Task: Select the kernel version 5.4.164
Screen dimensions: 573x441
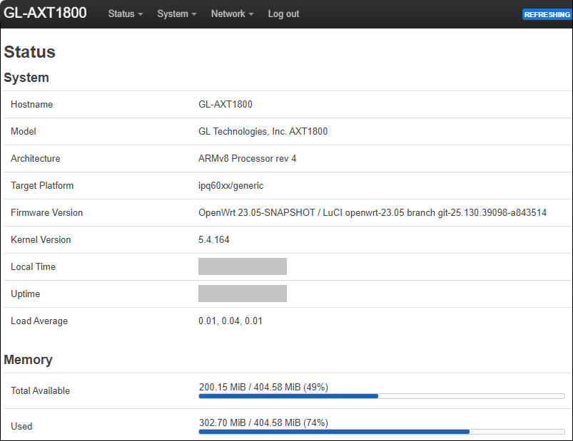Action: click(x=214, y=239)
